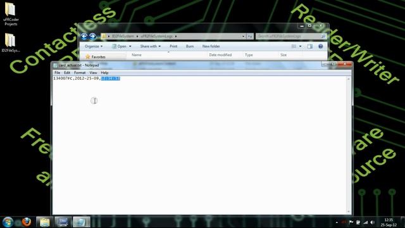Screen dimensions: 405x228
Task: Click the text '134007FC' in Notepad
Action: click(x=63, y=79)
